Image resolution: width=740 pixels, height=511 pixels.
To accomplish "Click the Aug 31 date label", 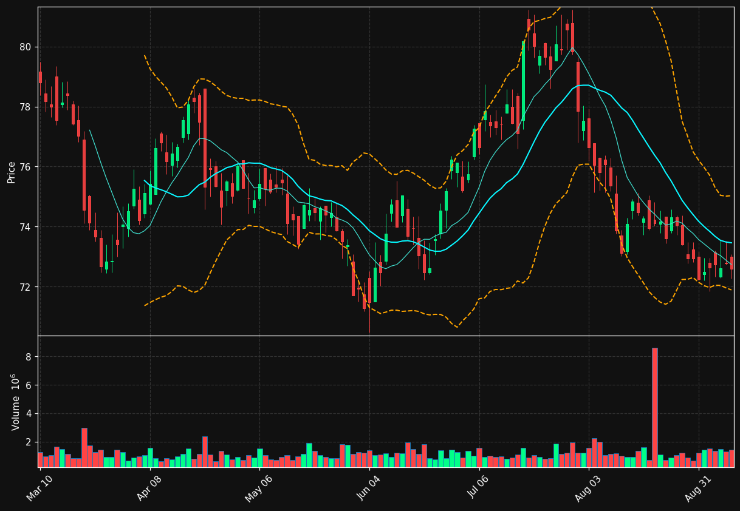I will pos(697,489).
